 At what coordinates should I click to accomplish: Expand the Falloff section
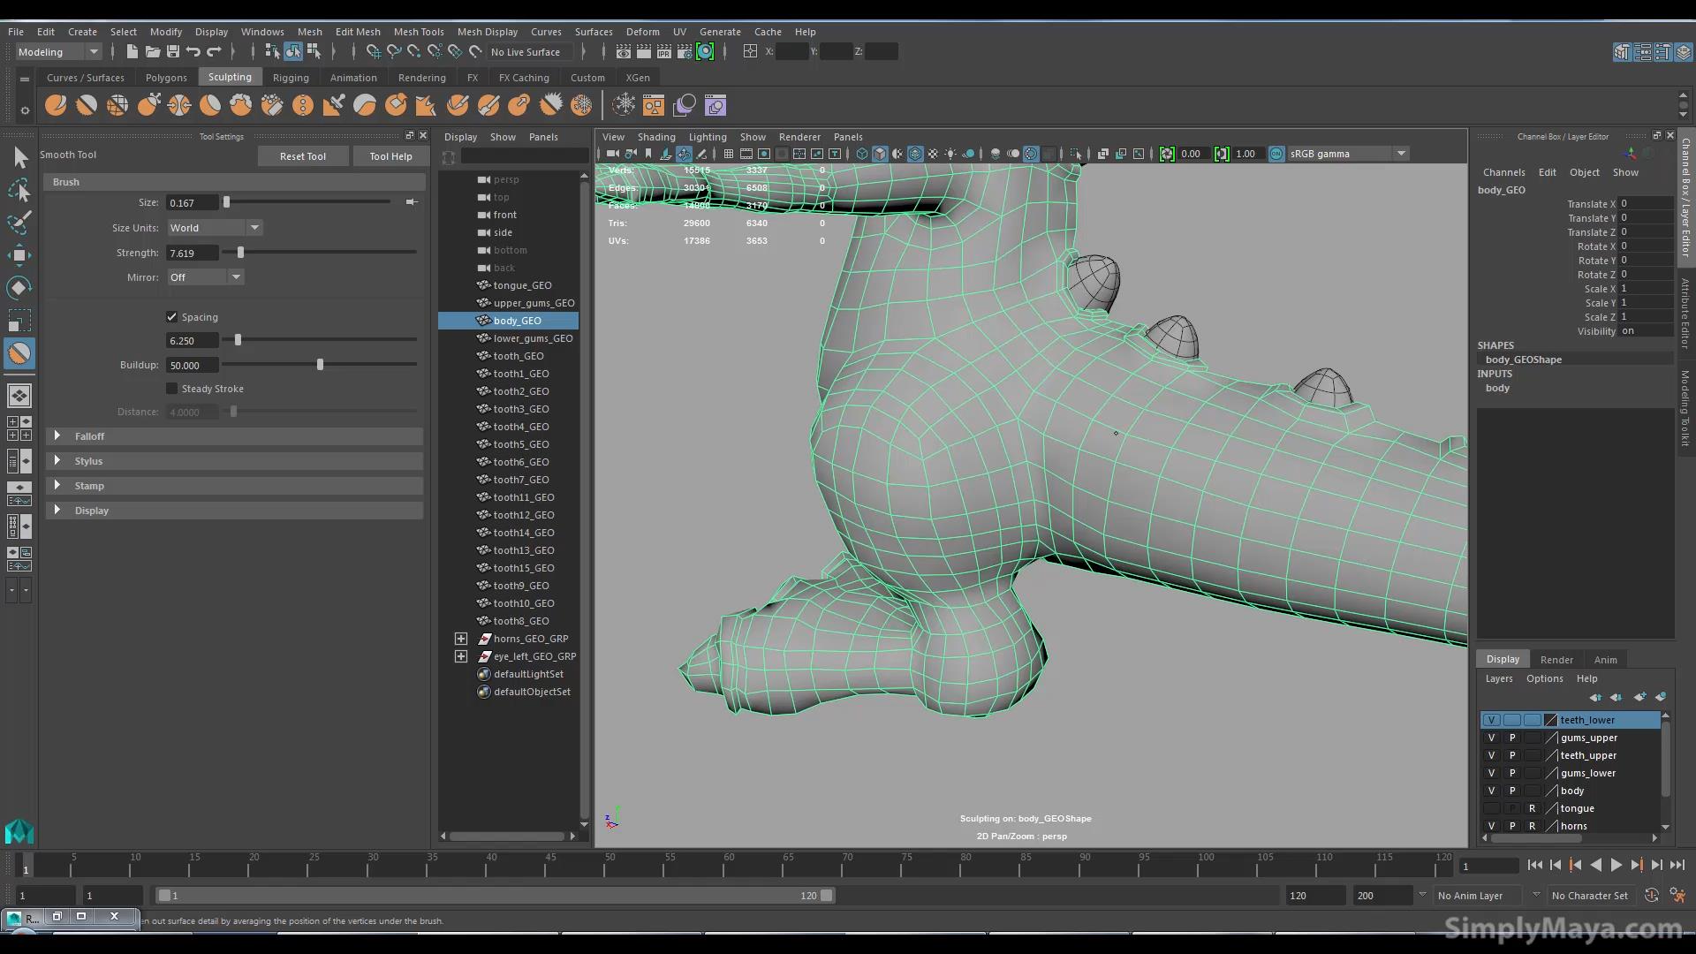(x=57, y=436)
